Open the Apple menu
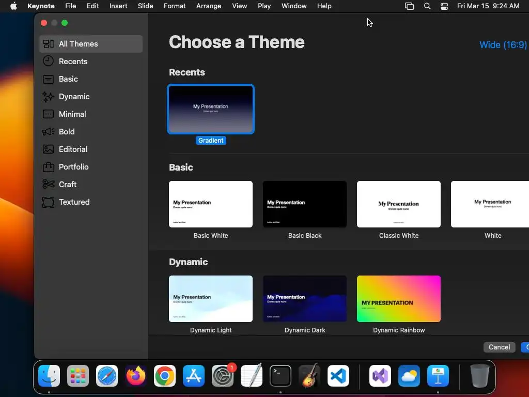This screenshot has width=529, height=397. [x=13, y=6]
